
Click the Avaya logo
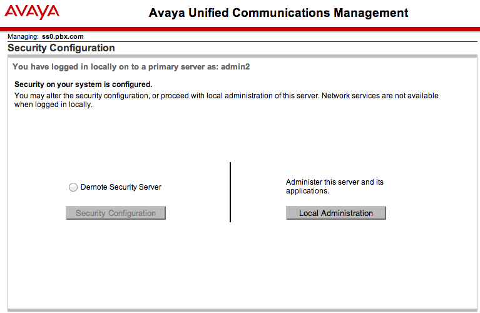click(32, 13)
